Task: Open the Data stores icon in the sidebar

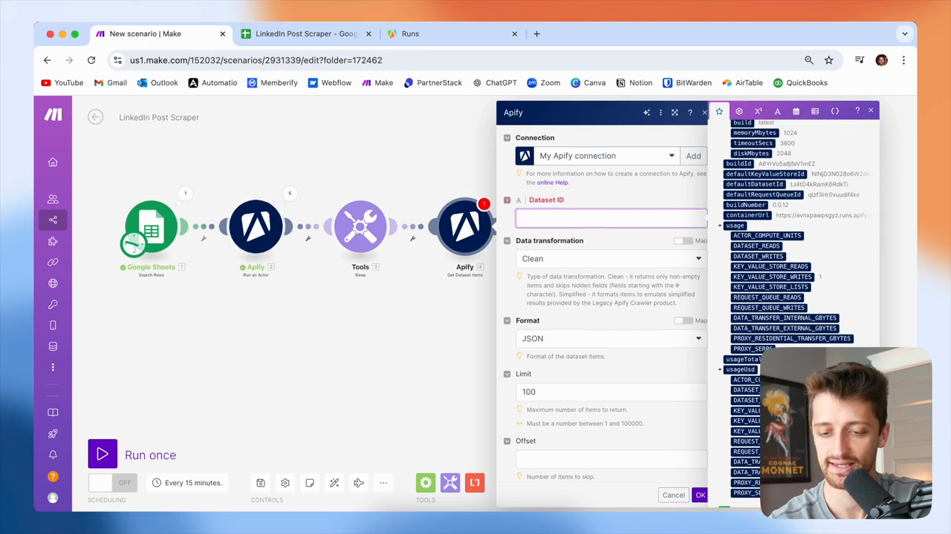Action: pyautogui.click(x=53, y=346)
